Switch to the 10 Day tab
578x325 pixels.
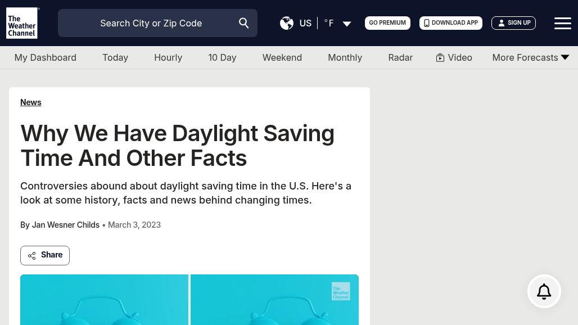[222, 57]
